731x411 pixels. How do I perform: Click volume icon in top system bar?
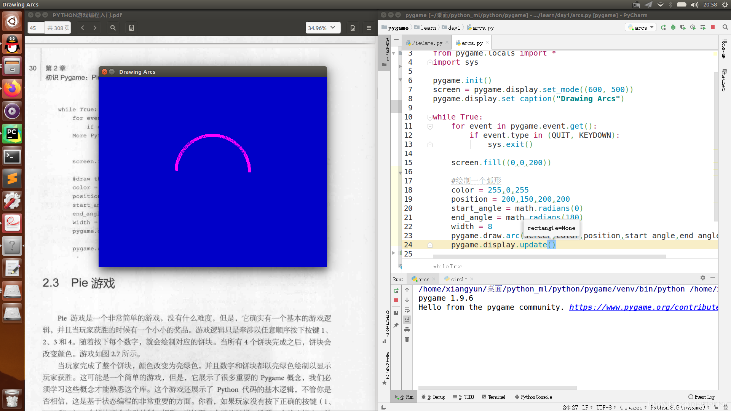[695, 5]
